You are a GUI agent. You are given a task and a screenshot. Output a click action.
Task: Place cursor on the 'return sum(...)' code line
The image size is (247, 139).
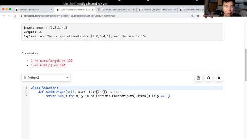pos(108,96)
